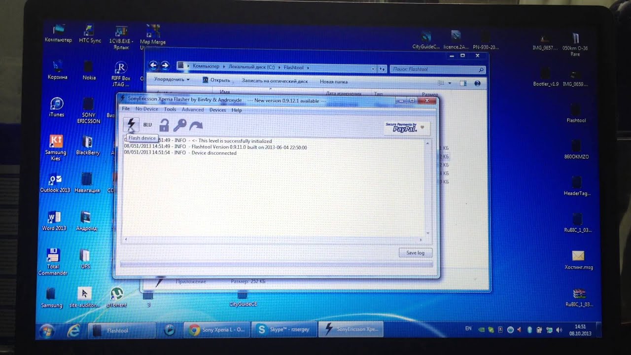The image size is (631, 355).
Task: Click the Windows Start button
Action: tap(47, 330)
